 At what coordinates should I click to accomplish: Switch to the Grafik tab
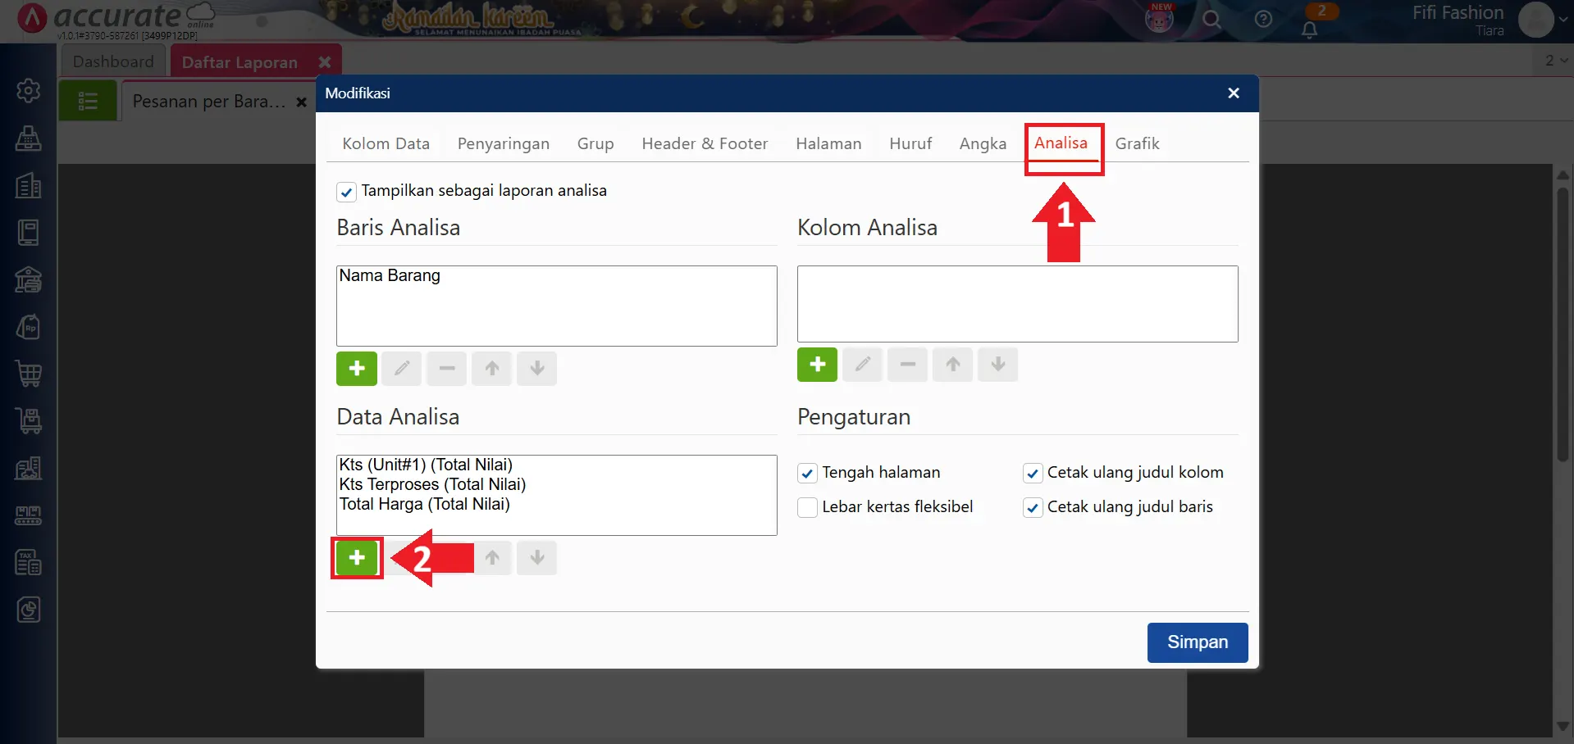(x=1137, y=143)
